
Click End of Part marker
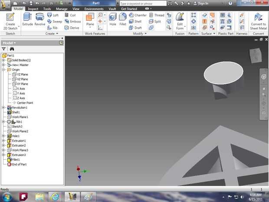17,164
